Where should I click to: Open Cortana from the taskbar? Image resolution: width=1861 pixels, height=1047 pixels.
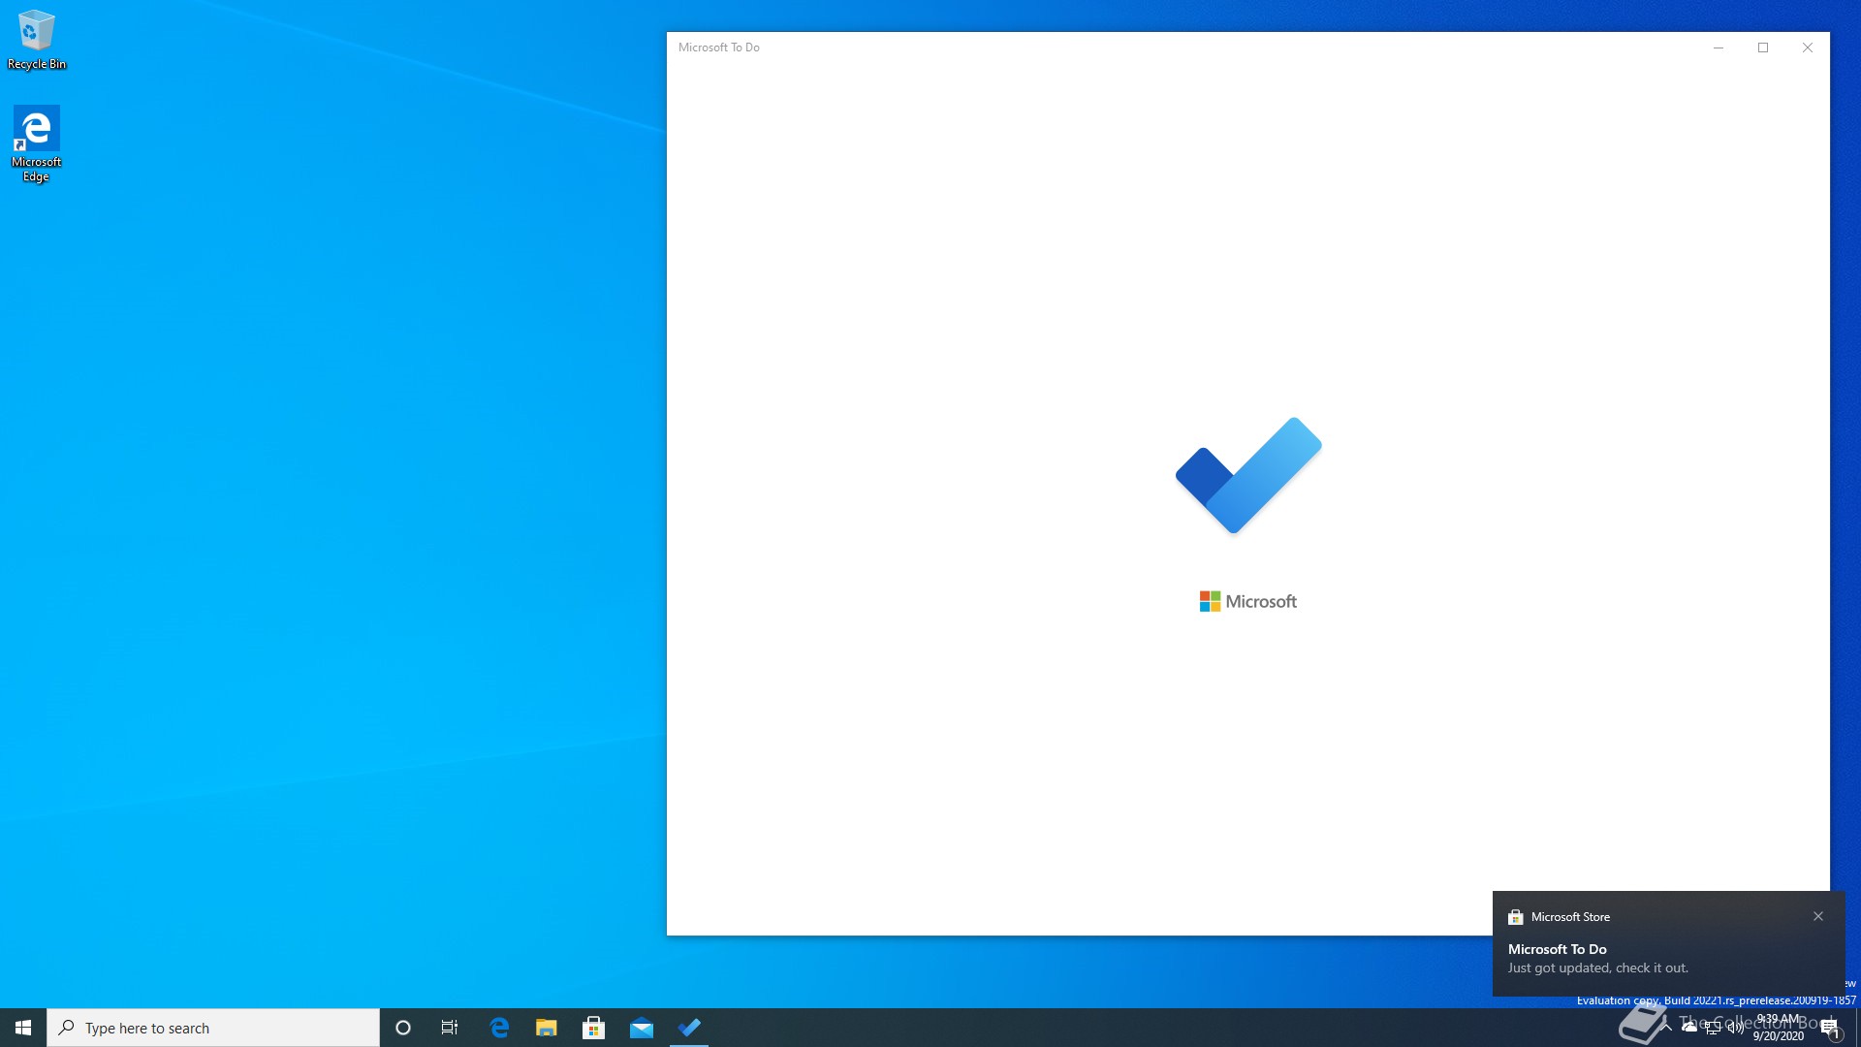click(403, 1028)
